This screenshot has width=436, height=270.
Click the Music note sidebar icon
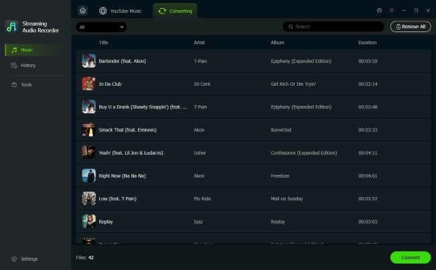(14, 50)
